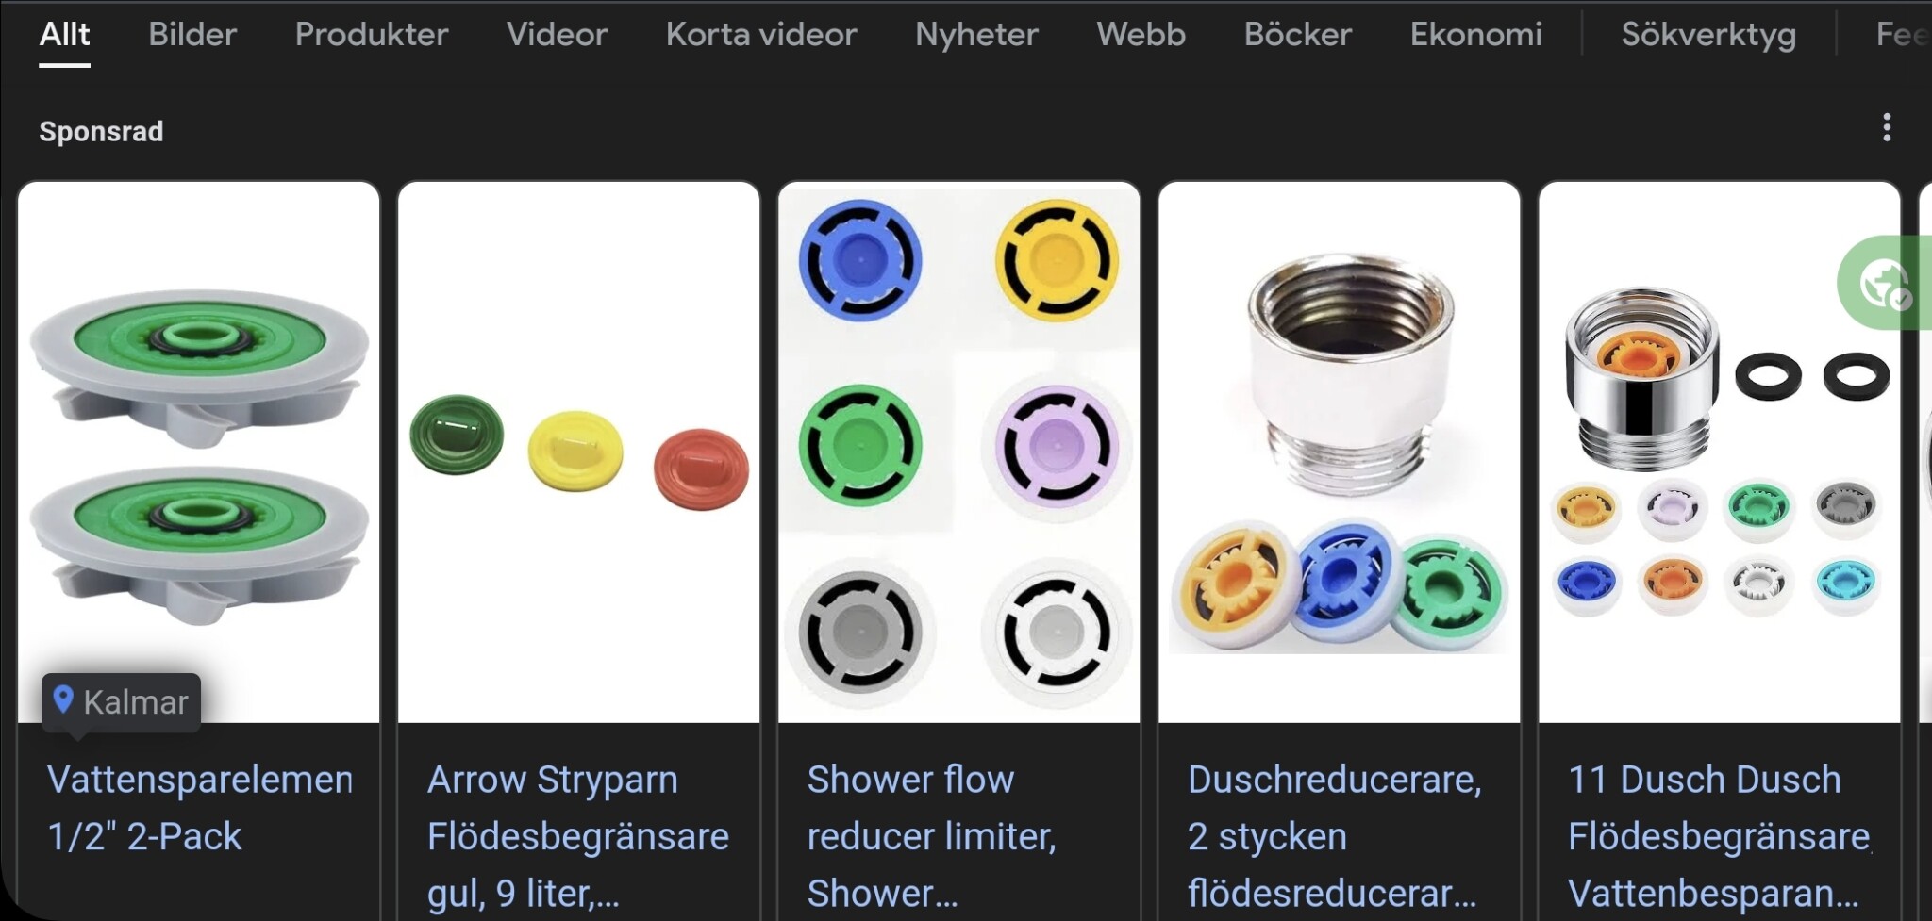The image size is (1932, 921).
Task: Open Shower flow reducer limiter link
Action: (931, 836)
